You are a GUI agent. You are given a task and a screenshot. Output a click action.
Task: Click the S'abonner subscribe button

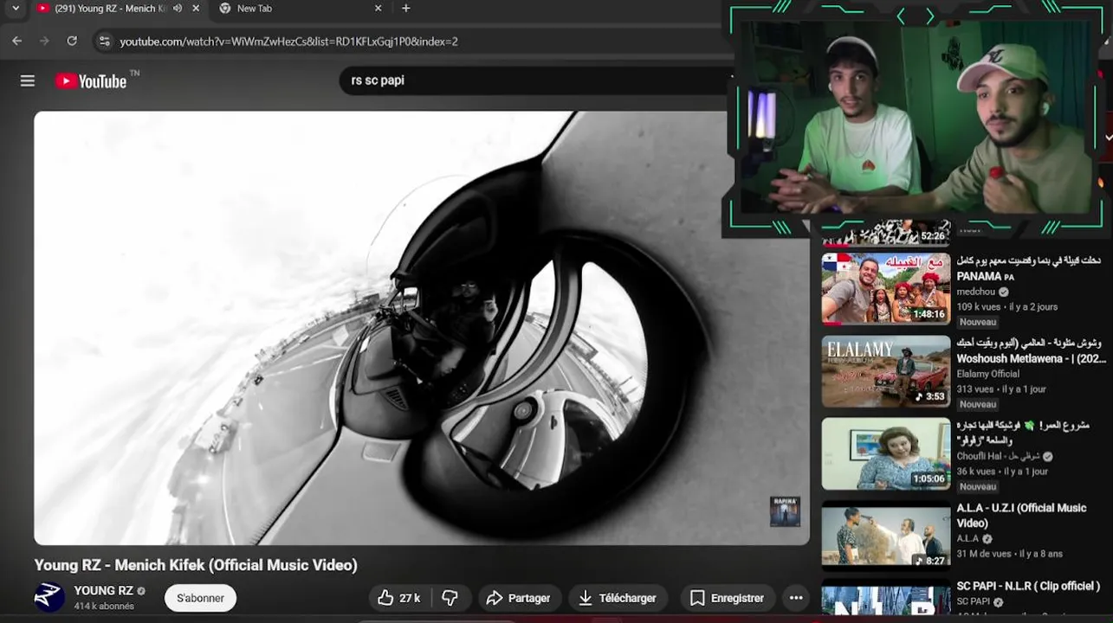(200, 598)
